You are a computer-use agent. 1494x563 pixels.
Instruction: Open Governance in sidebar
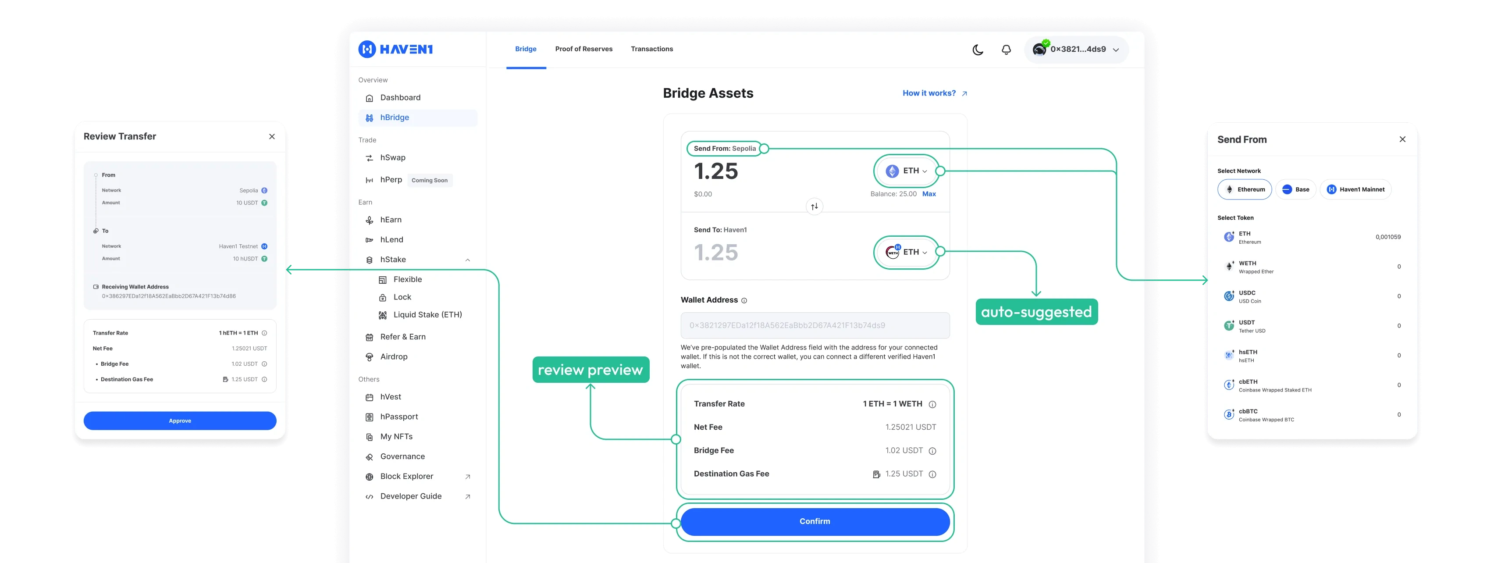click(x=402, y=456)
